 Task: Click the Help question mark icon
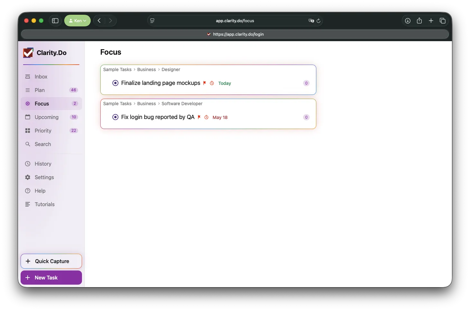coord(28,191)
